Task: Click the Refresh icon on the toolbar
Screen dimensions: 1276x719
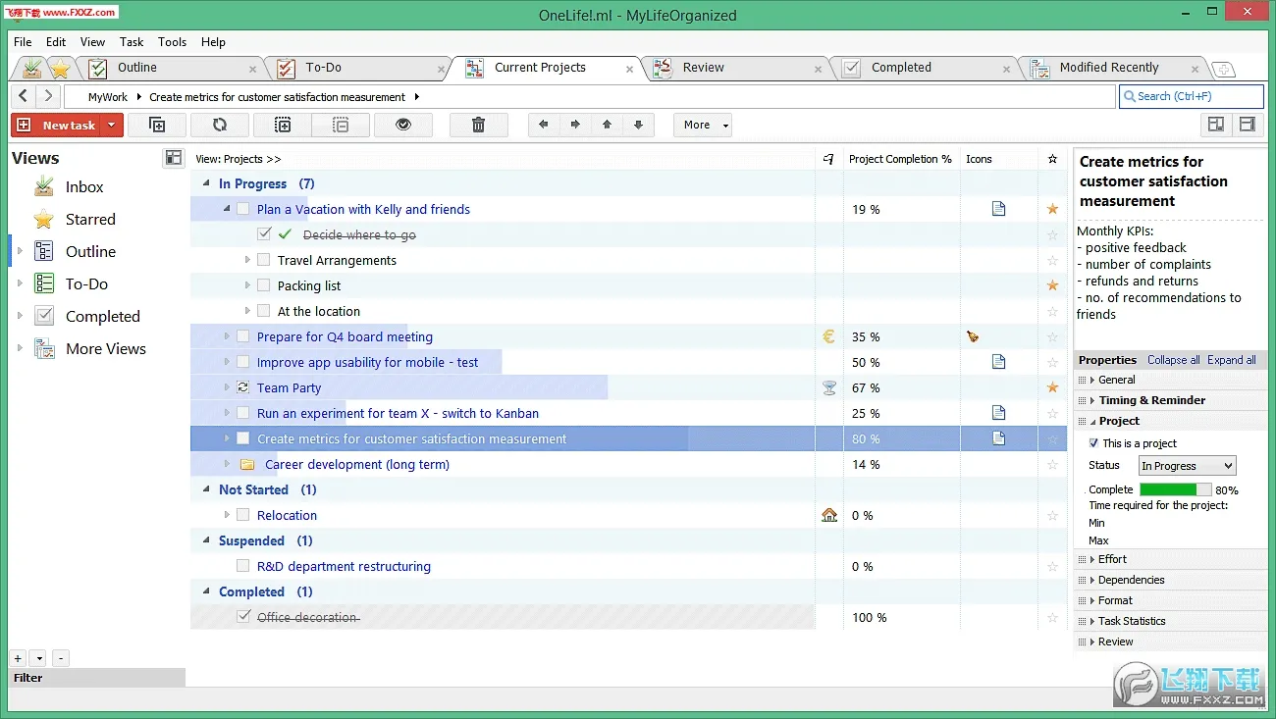Action: point(220,125)
